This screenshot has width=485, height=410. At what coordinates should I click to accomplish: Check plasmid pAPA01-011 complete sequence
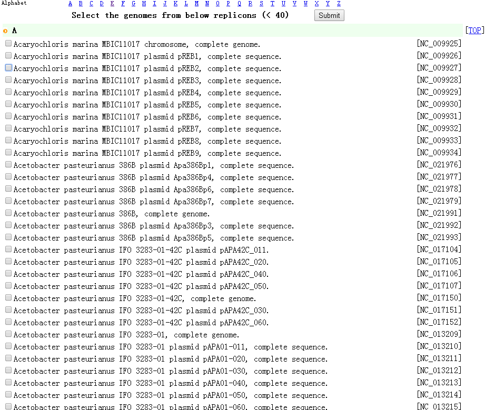click(8, 346)
